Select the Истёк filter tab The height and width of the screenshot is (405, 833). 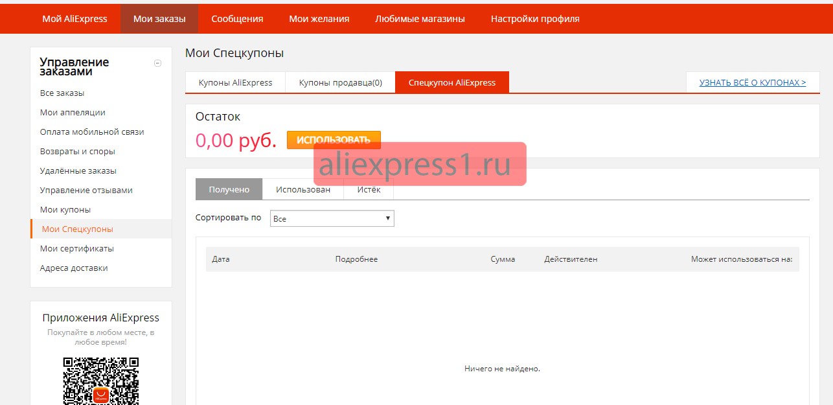click(369, 189)
